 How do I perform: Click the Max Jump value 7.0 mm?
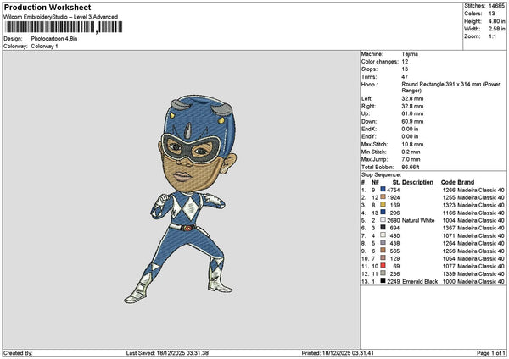point(411,159)
